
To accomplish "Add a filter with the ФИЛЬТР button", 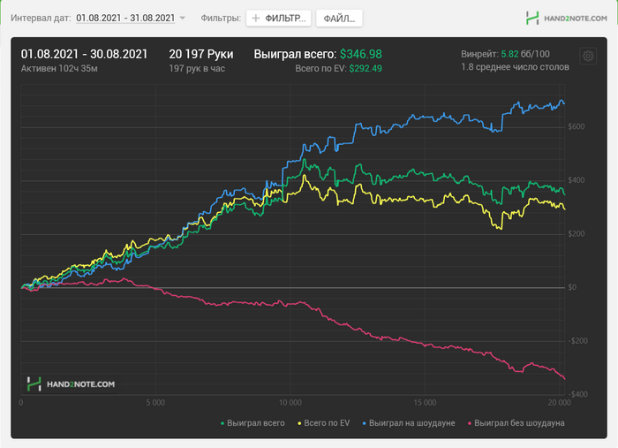I will (x=279, y=19).
